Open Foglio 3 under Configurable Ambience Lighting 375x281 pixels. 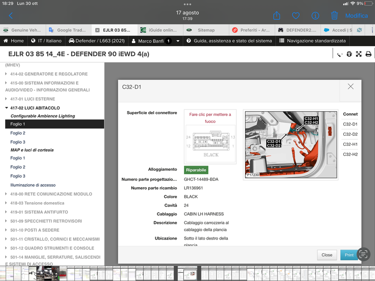tap(18, 142)
